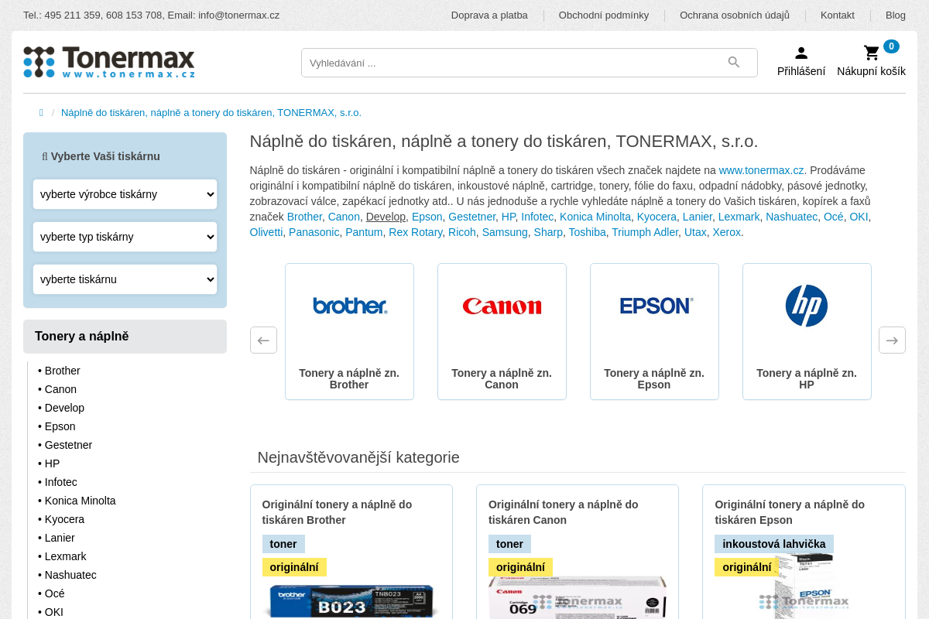Click Olivetti link in intro paragraph
Image resolution: width=929 pixels, height=619 pixels.
pyautogui.click(x=266, y=232)
